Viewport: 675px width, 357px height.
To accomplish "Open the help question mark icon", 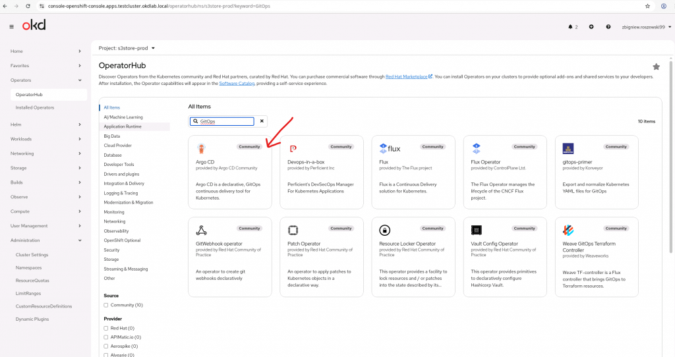I will [608, 27].
